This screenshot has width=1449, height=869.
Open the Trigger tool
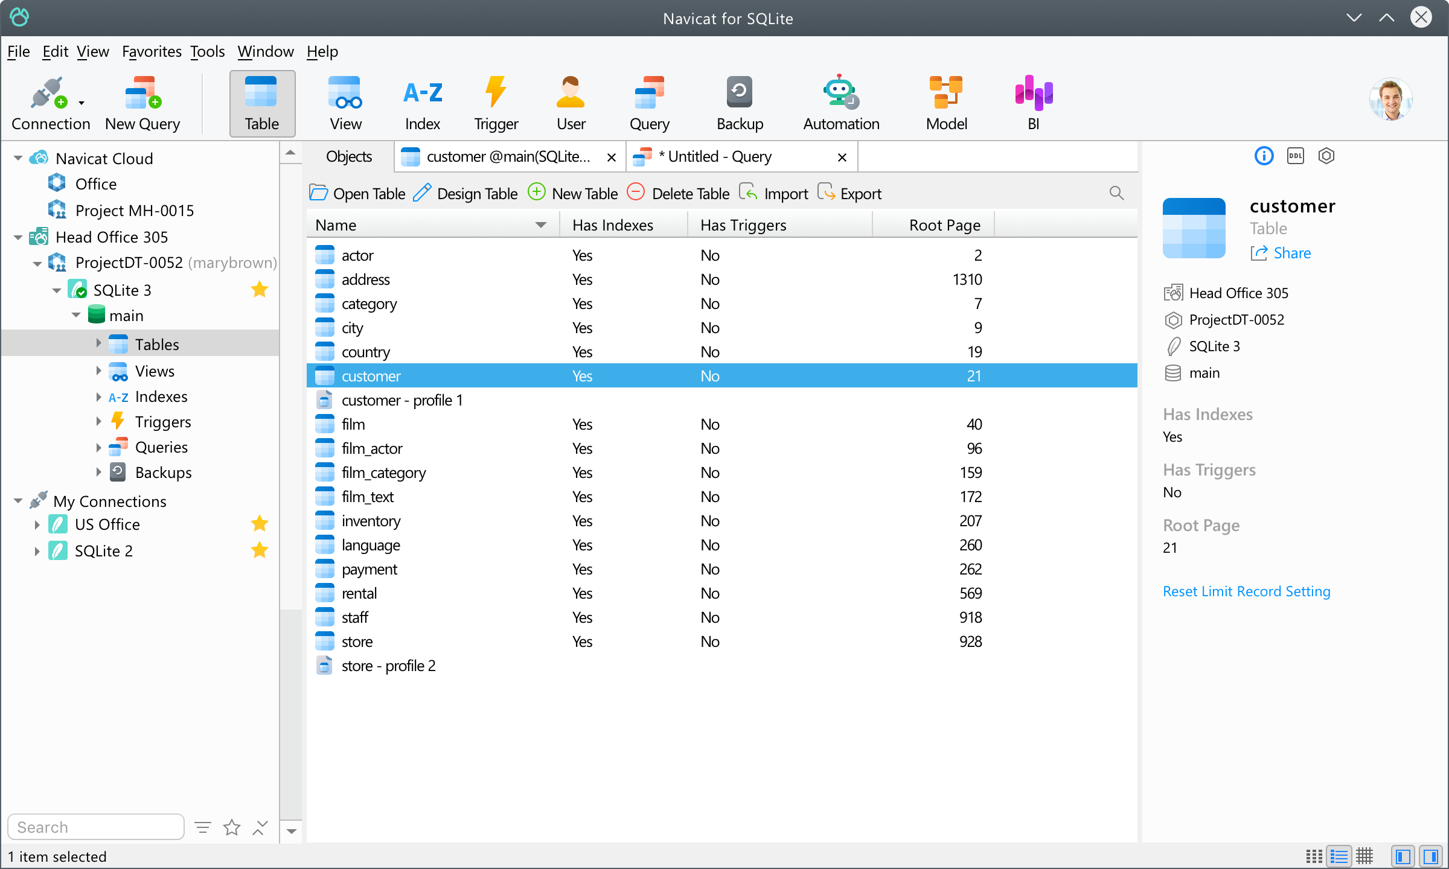point(495,103)
